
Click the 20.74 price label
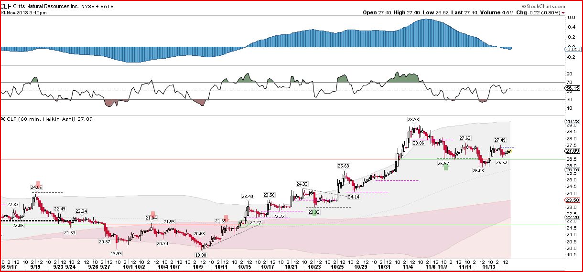click(162, 243)
